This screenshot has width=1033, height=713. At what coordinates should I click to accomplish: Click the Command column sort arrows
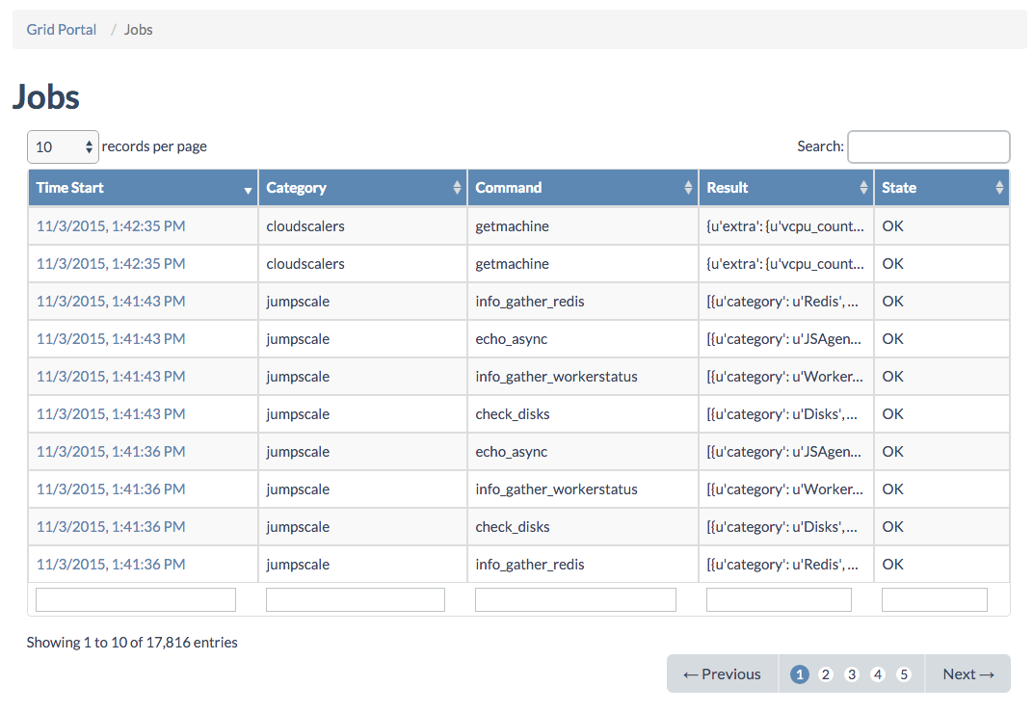coord(688,188)
